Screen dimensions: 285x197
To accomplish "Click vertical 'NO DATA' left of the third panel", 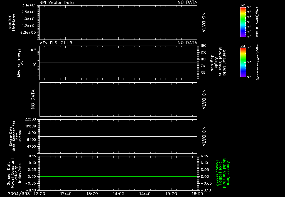I will point(33,99).
